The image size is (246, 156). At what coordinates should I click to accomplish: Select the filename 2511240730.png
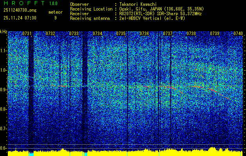coord(20,11)
